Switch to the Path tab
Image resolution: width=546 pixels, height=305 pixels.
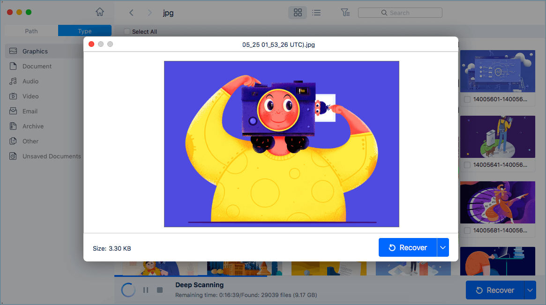coord(31,30)
